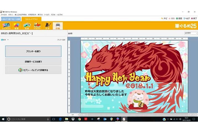Click プリンターを使う button
Image resolution: width=198 pixels, height=132 pixels.
(33, 51)
